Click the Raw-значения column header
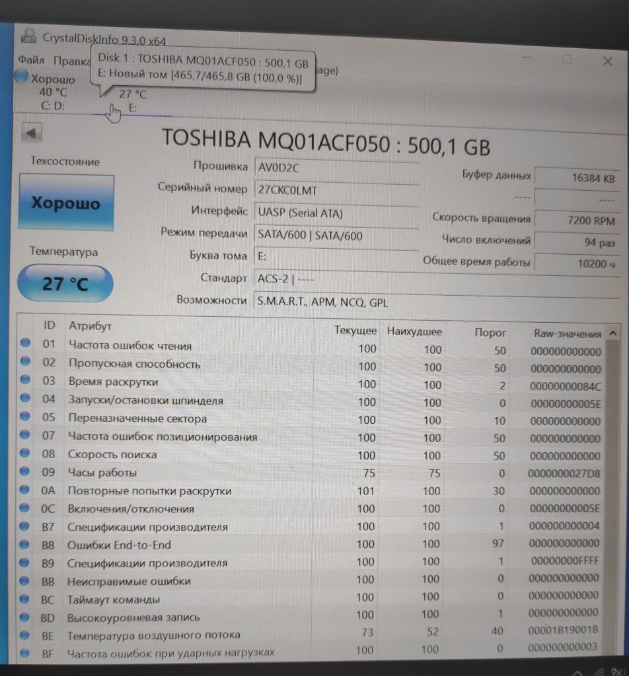This screenshot has width=629, height=676. tap(568, 333)
